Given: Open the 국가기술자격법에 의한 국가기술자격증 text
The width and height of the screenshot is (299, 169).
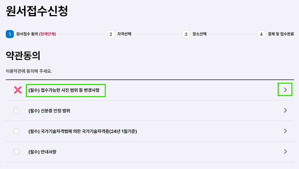Looking at the screenshot, I should tap(83, 131).
